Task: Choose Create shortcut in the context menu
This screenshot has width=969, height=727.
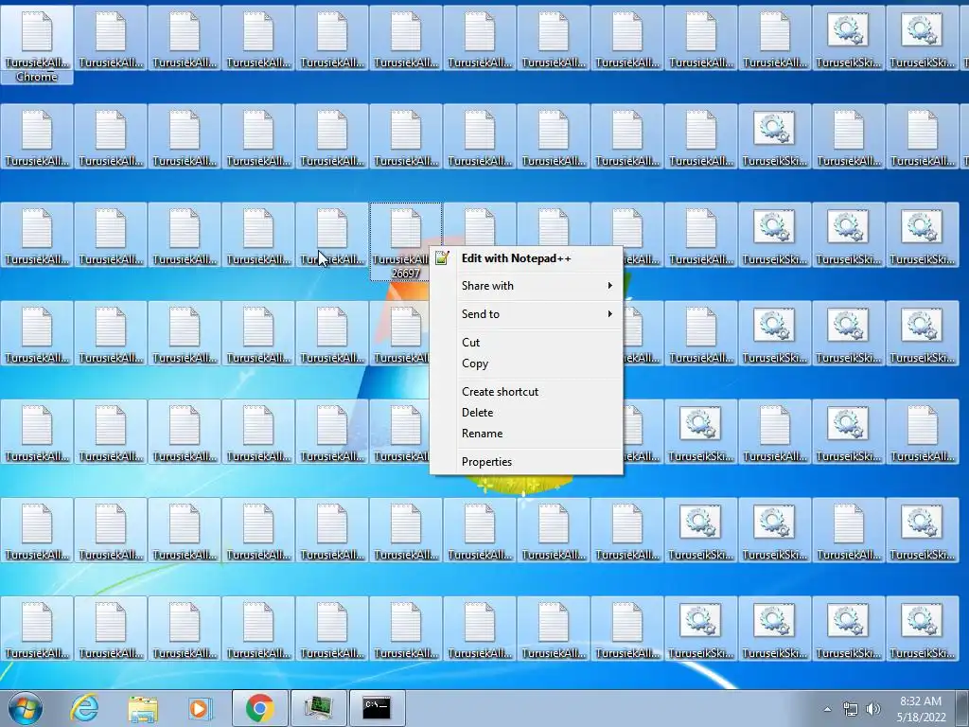Action: tap(526, 392)
